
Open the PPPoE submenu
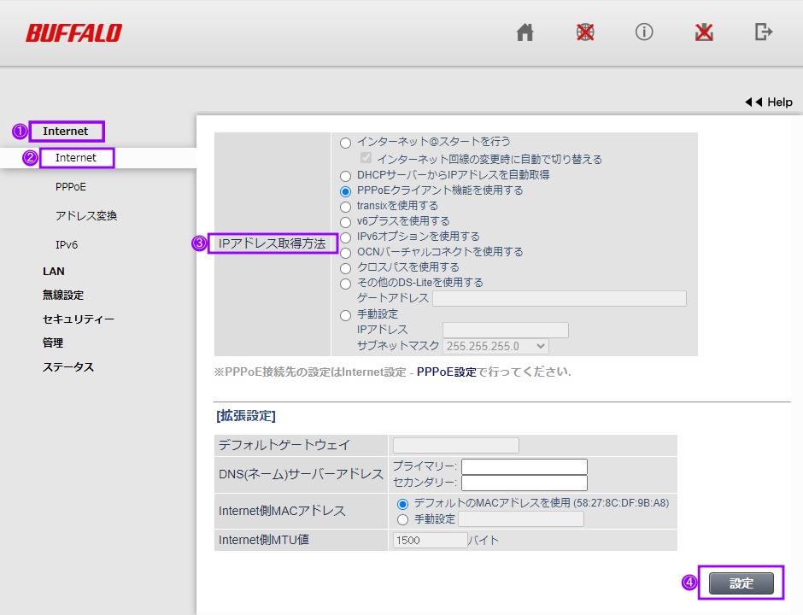71,187
